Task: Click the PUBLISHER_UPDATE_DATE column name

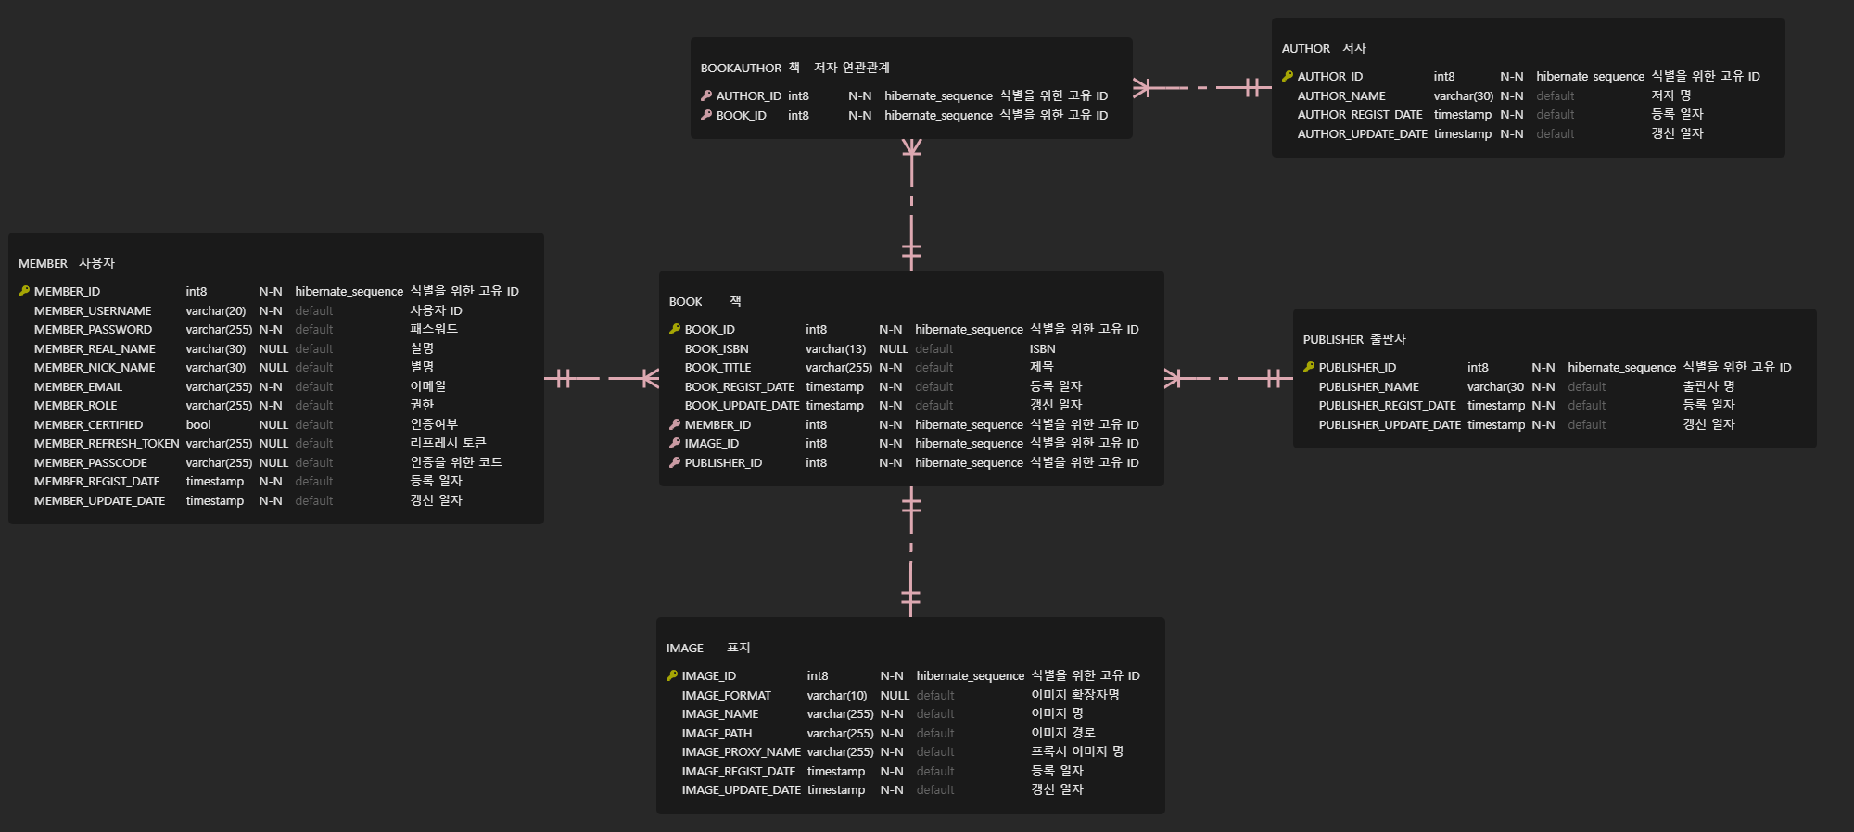Action: pos(1390,424)
